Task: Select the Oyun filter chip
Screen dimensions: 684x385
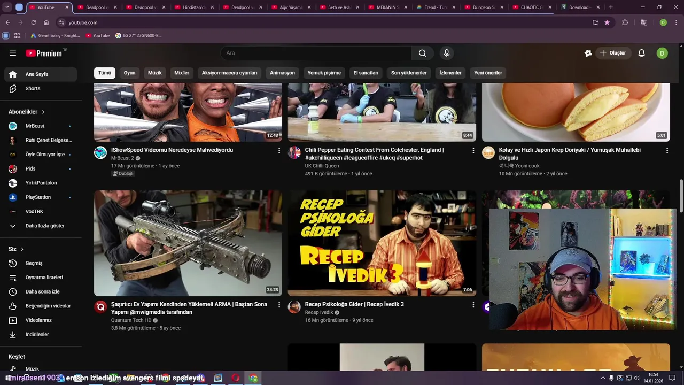Action: [129, 73]
